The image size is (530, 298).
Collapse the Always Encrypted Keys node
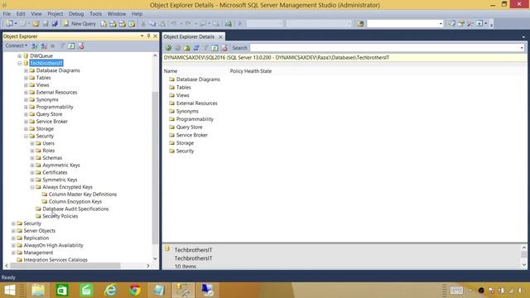32,187
